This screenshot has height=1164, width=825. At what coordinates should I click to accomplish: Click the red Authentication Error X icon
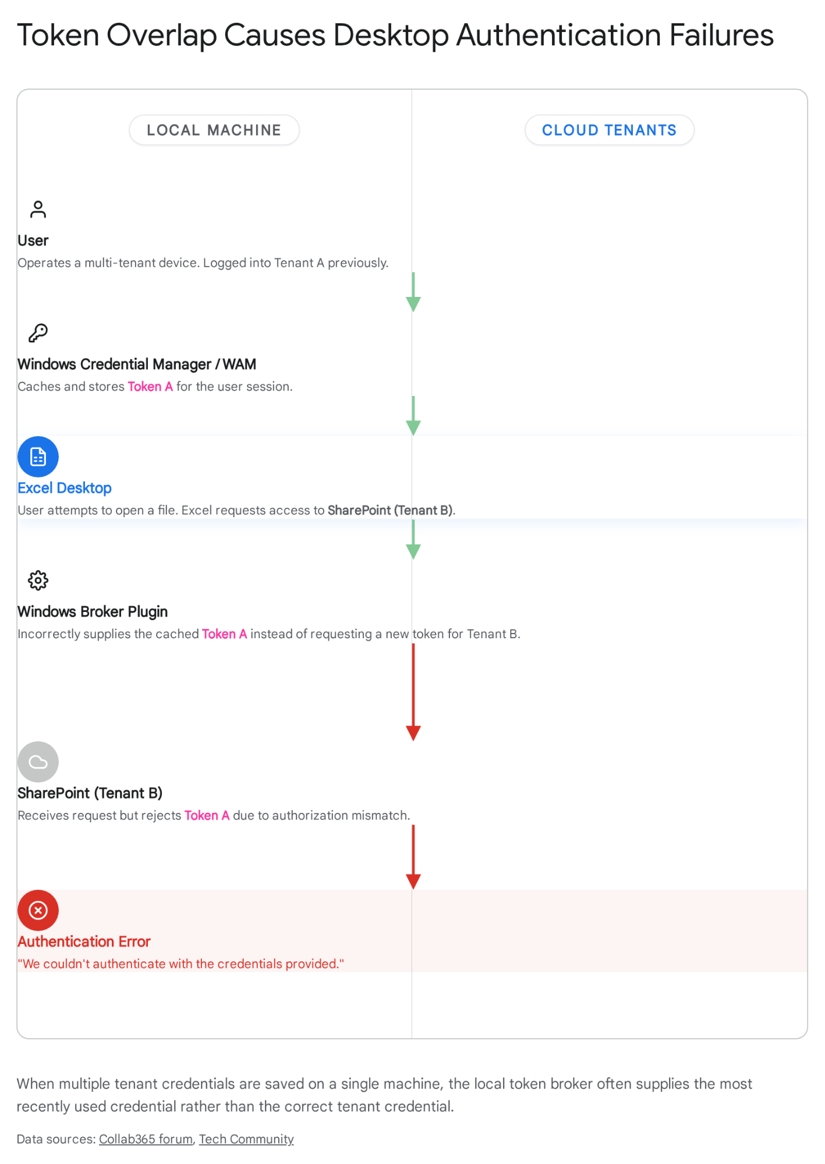38,910
